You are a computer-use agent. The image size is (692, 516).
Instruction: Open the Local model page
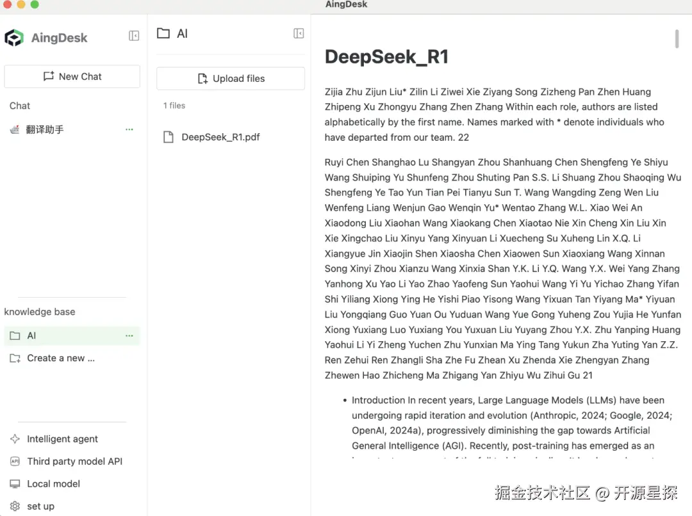[x=53, y=484]
